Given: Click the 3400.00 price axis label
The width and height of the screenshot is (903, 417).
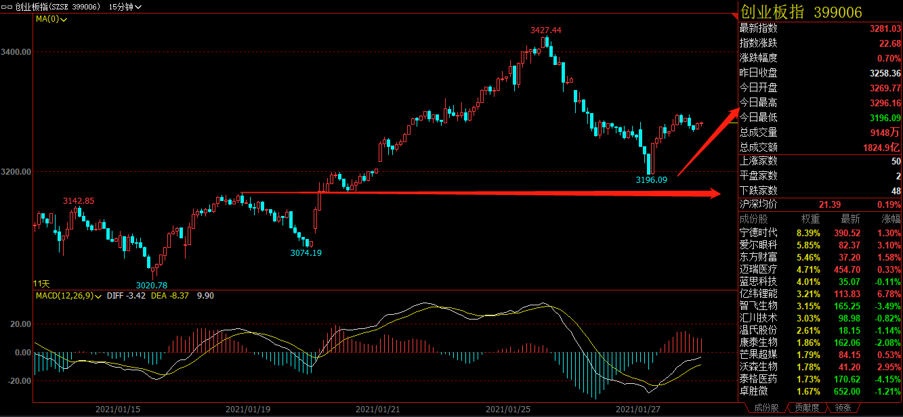Looking at the screenshot, I should click(x=17, y=51).
